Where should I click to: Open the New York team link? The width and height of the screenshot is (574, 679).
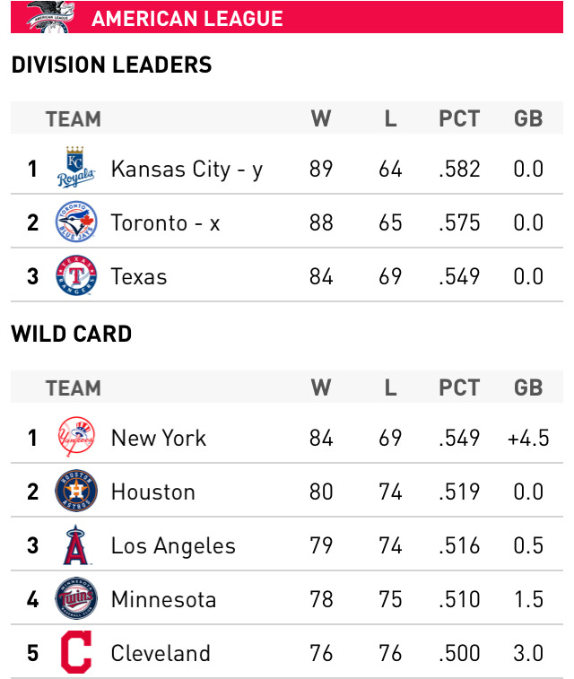click(x=159, y=438)
